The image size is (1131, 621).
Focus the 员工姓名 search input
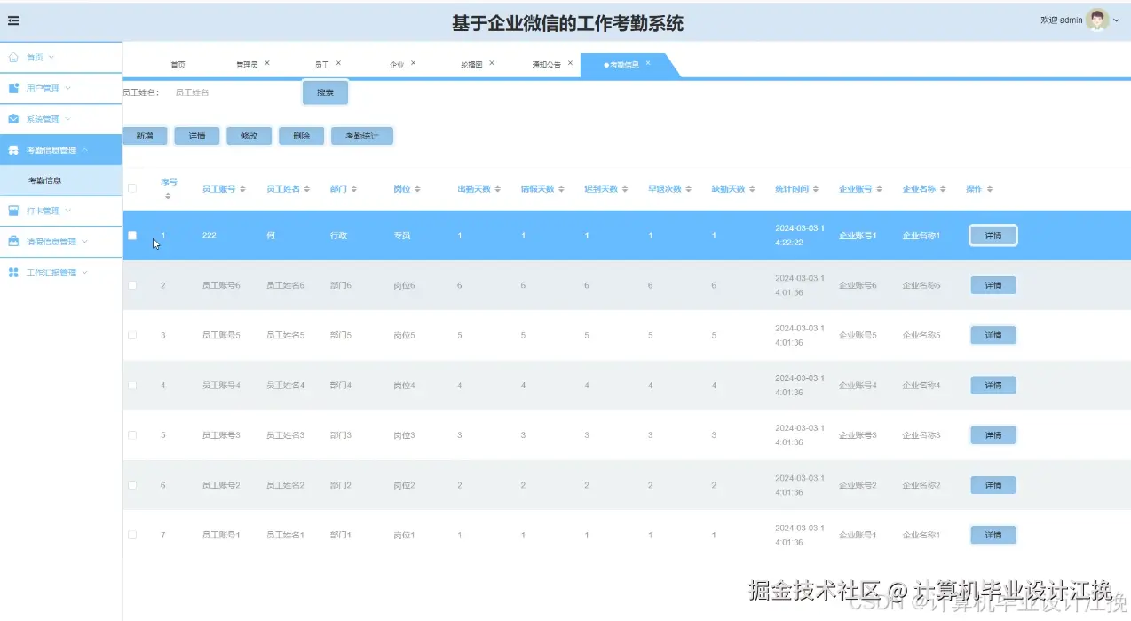pyautogui.click(x=231, y=92)
